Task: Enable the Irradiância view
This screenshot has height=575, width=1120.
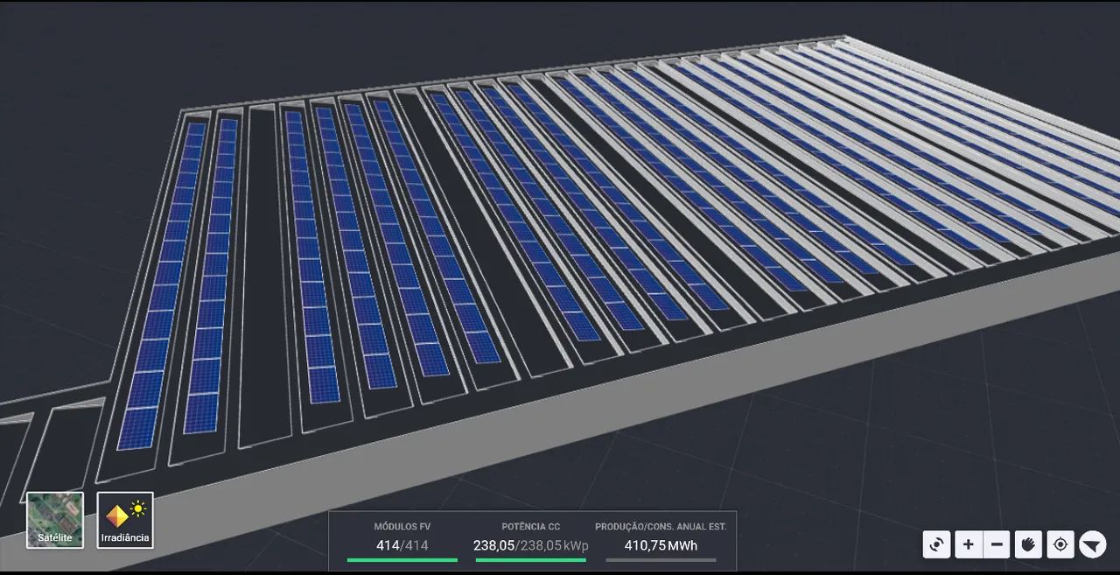Action: click(x=125, y=520)
